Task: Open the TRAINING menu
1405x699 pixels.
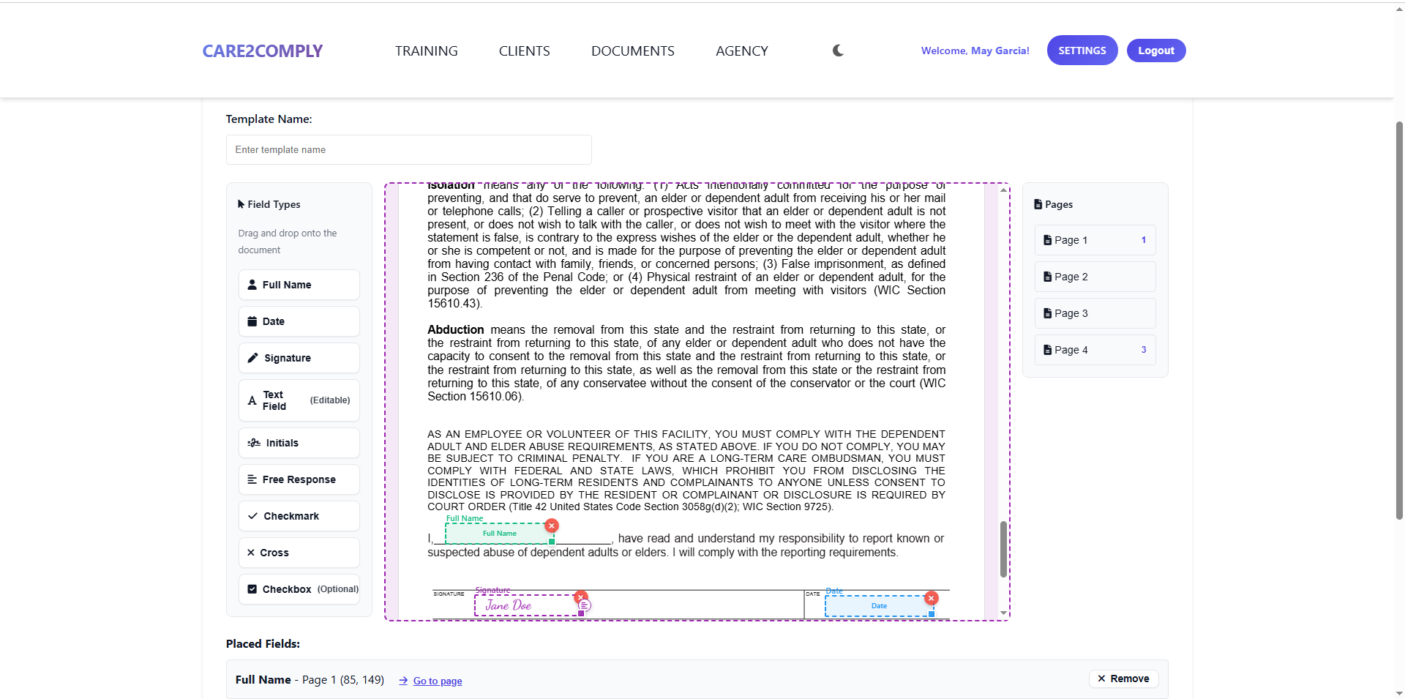Action: click(x=426, y=51)
